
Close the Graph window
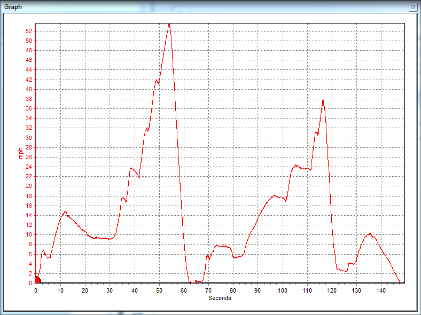pyautogui.click(x=412, y=7)
